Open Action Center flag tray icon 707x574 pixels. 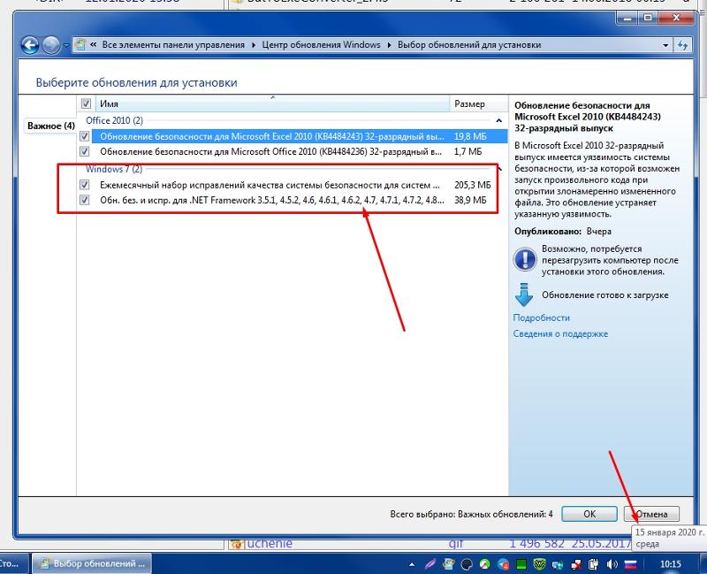(576, 564)
